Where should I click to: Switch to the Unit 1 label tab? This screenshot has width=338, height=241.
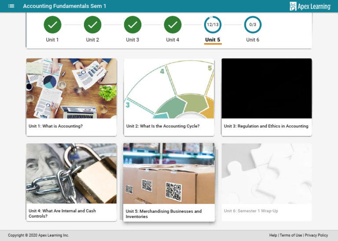(52, 40)
